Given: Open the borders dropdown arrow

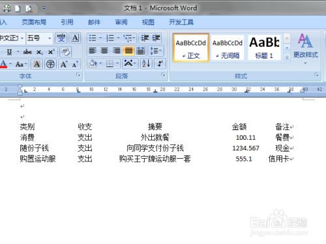Looking at the screenshot, I should point(117,64).
